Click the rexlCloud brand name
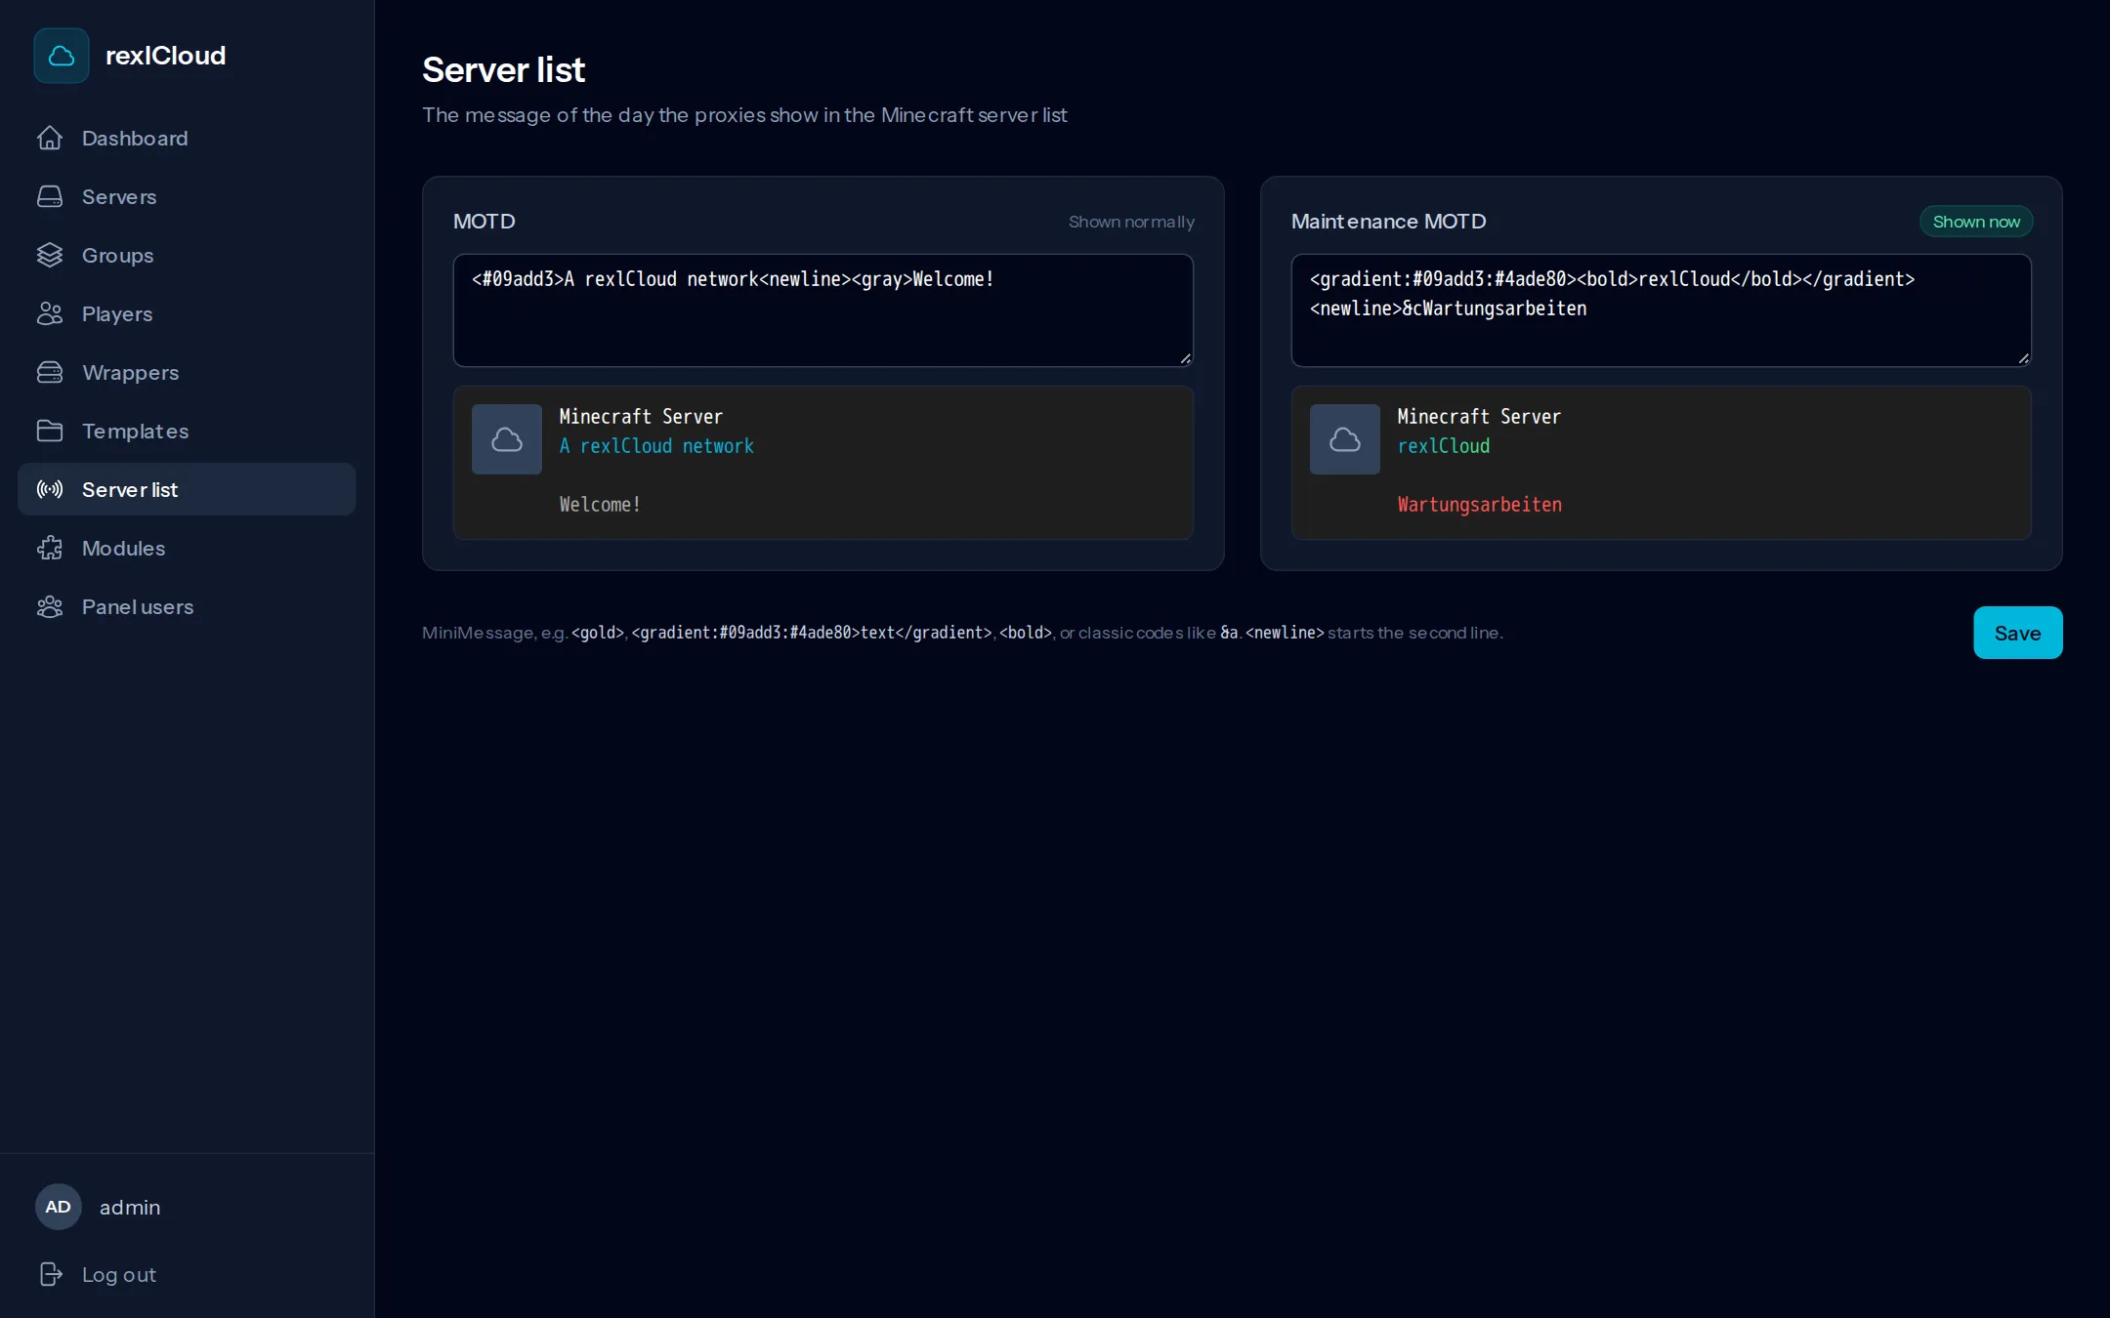The height and width of the screenshot is (1318, 2110). [x=165, y=56]
